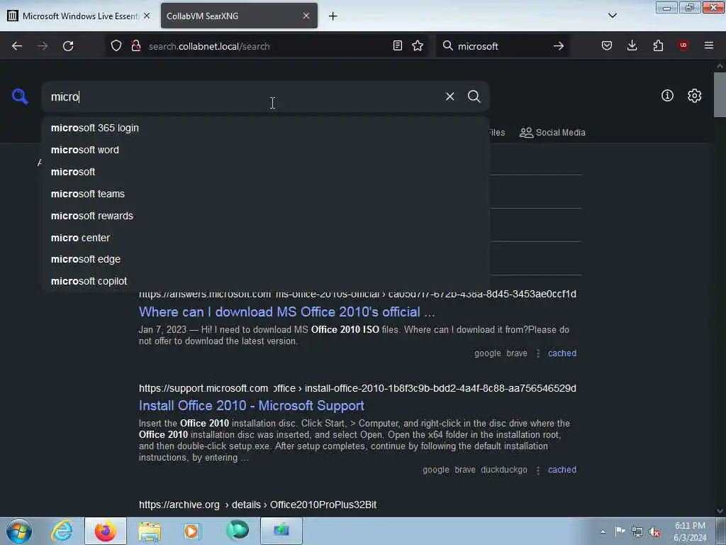This screenshot has height=545, width=726.
Task: Open the SearXNG about info icon
Action: 667,96
